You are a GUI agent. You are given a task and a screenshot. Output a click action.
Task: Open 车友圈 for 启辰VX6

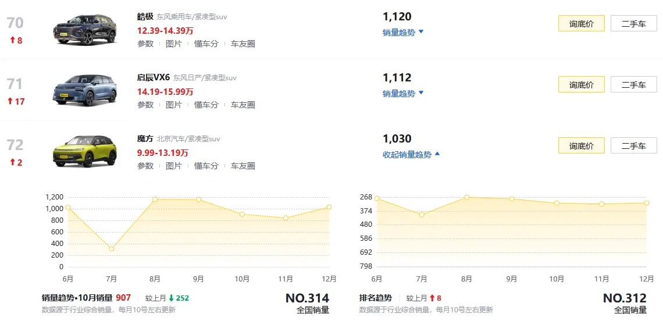click(x=243, y=105)
